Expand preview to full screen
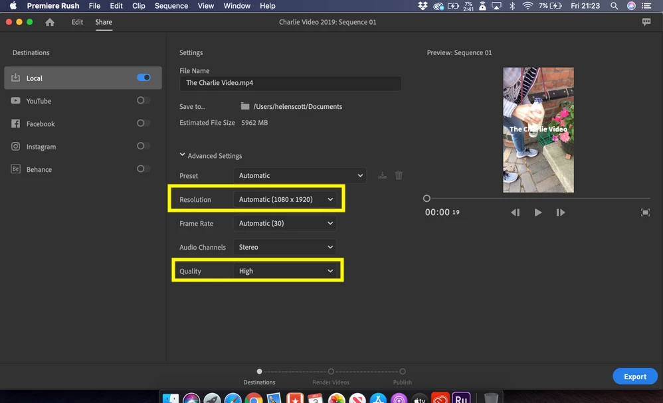 click(645, 212)
